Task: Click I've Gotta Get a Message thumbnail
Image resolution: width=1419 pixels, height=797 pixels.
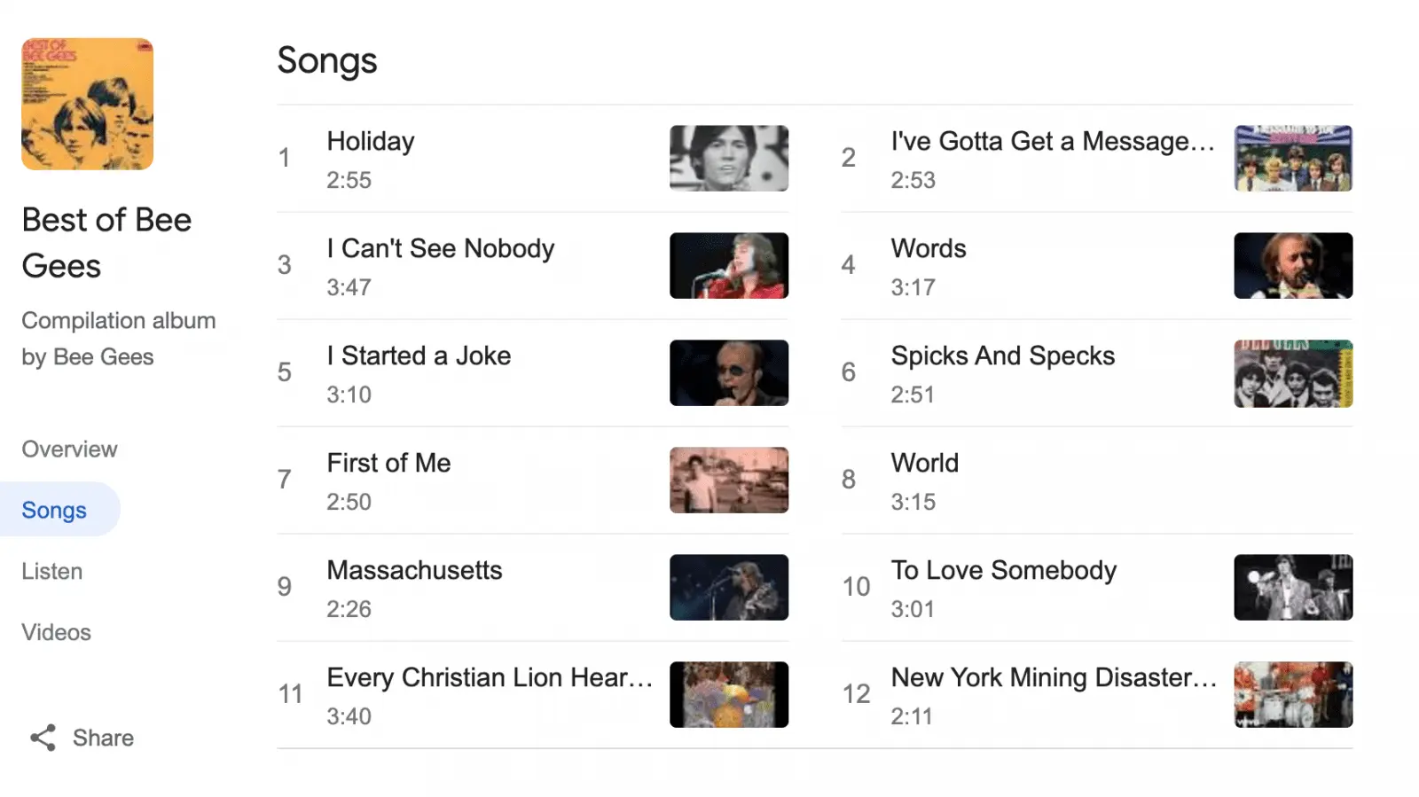Action: pyautogui.click(x=1292, y=159)
